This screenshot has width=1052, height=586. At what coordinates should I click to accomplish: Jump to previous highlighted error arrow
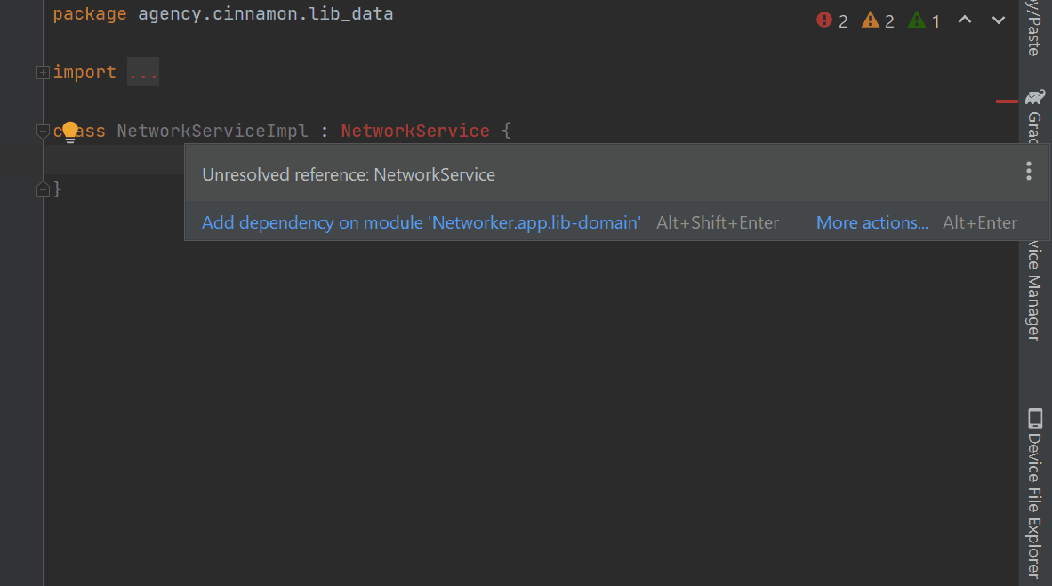965,20
